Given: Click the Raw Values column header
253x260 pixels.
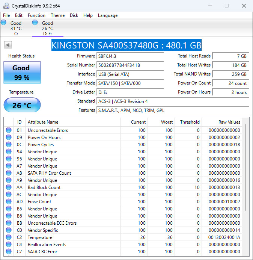Looking at the screenshot, I should point(222,122).
